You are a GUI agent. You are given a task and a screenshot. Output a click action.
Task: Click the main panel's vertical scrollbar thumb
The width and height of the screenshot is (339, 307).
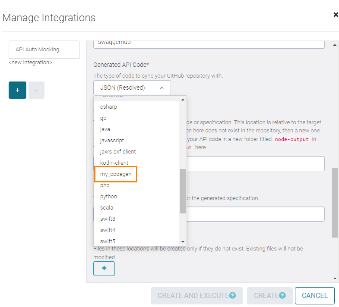(x=335, y=203)
